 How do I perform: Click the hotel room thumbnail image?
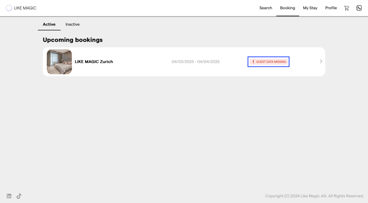59,62
